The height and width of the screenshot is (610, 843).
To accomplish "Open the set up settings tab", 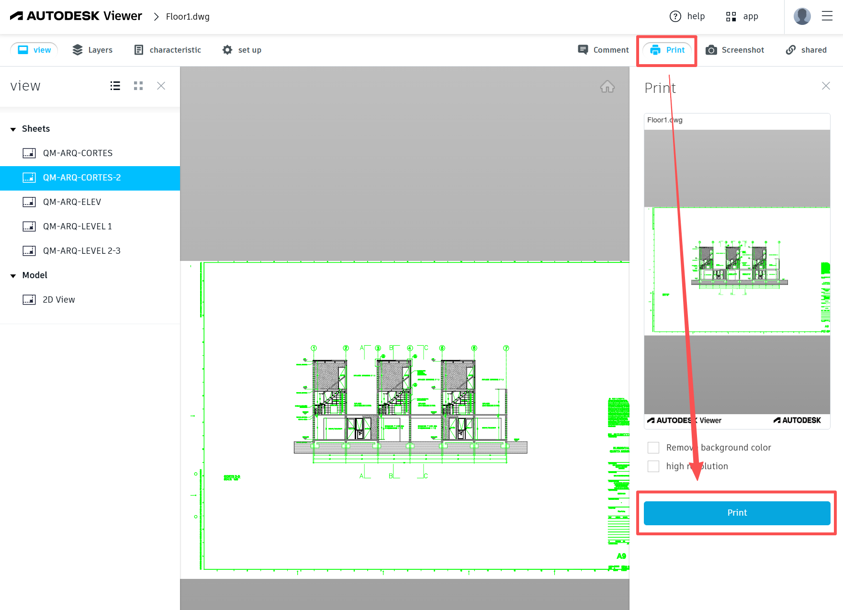I will click(242, 50).
